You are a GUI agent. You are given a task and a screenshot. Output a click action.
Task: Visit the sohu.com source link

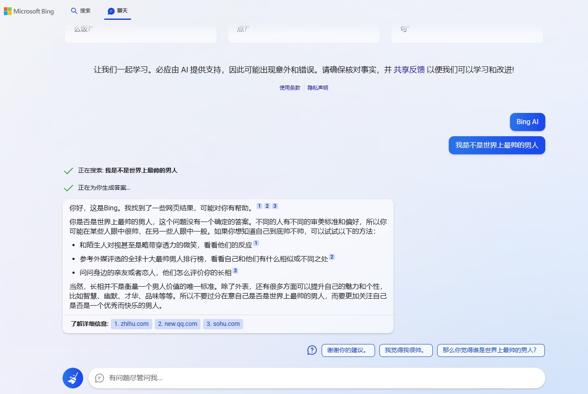223,324
